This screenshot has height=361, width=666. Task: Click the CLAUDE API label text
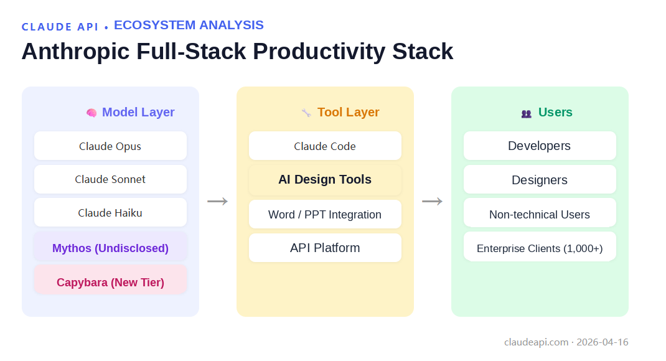coord(60,27)
